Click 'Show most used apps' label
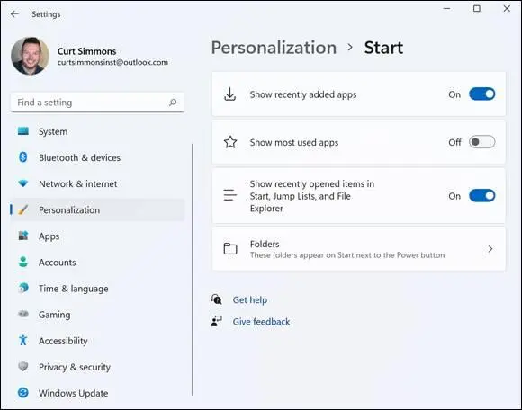 [294, 143]
